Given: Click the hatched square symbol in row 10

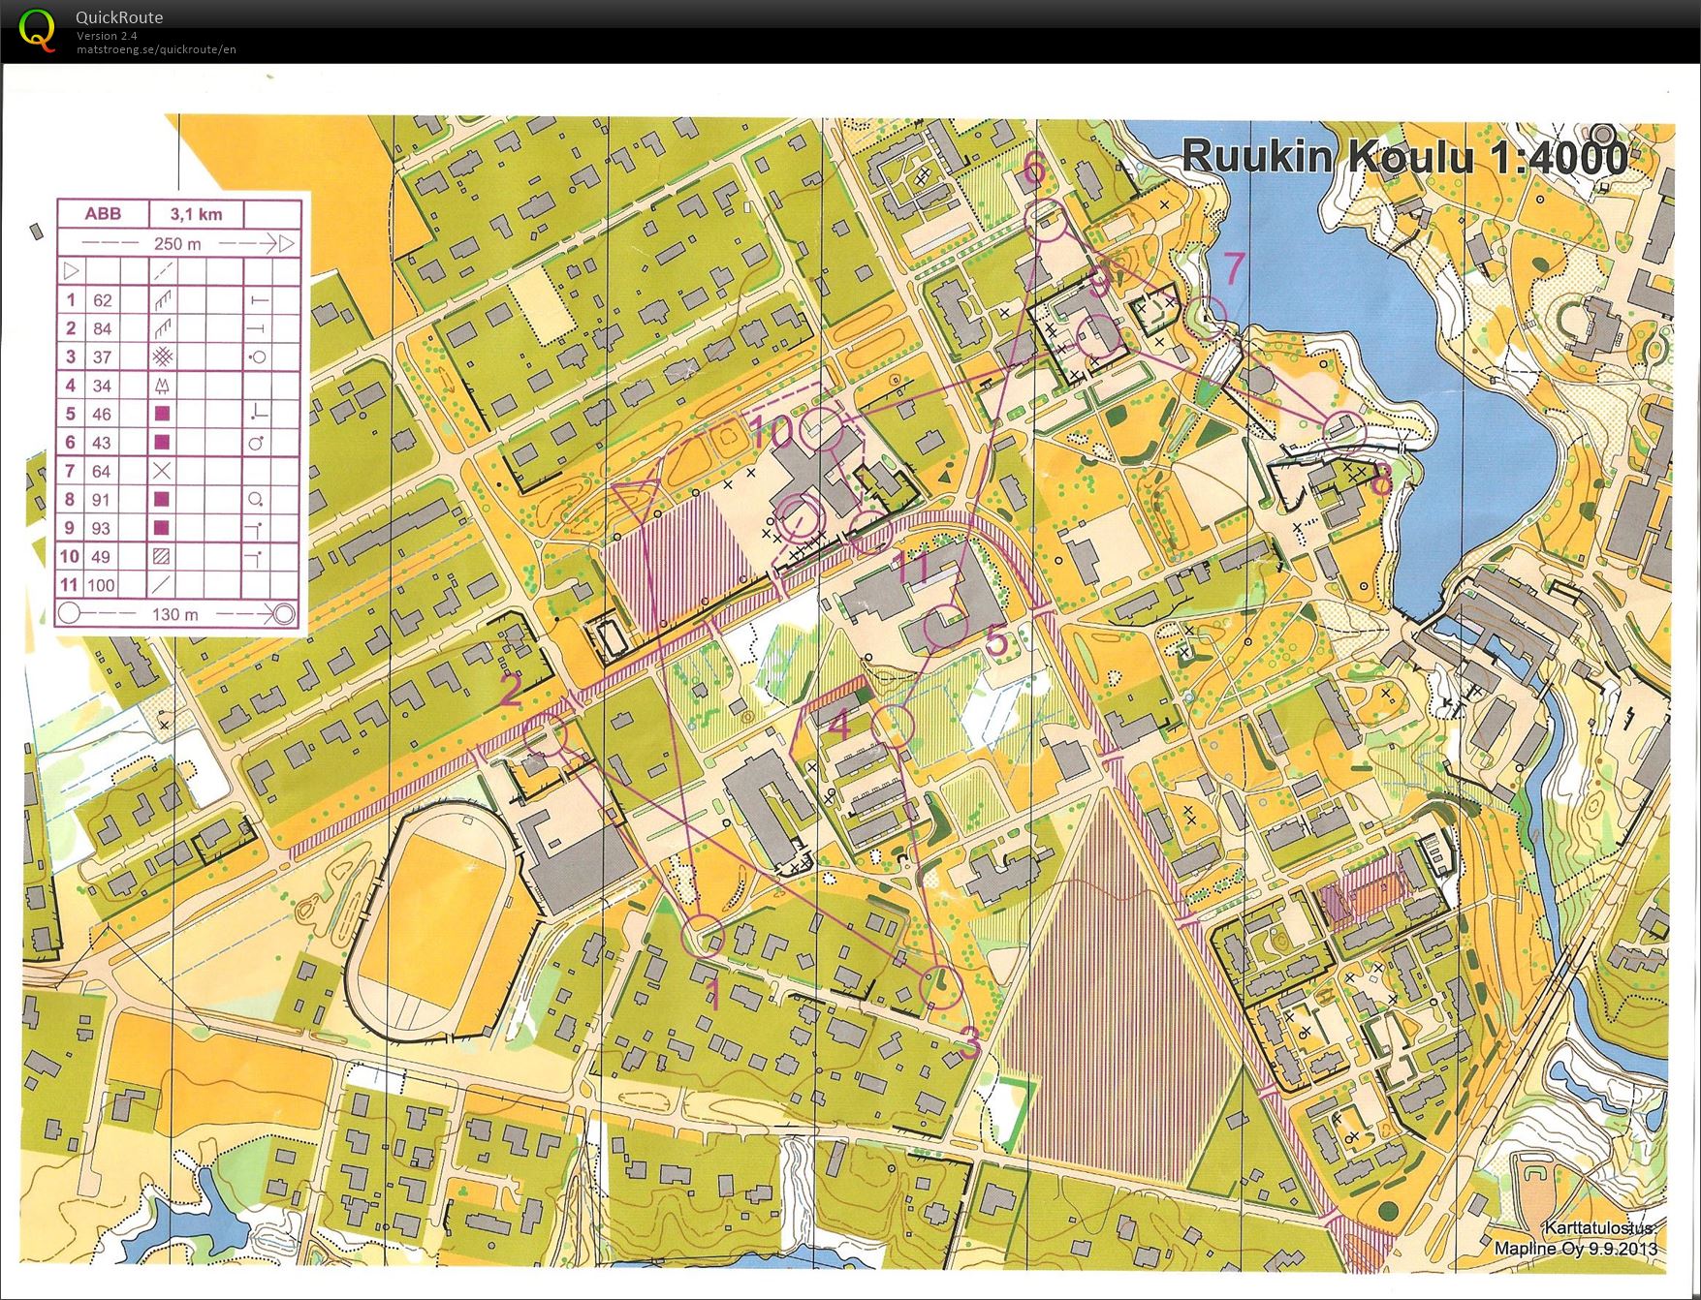Looking at the screenshot, I should pyautogui.click(x=162, y=556).
